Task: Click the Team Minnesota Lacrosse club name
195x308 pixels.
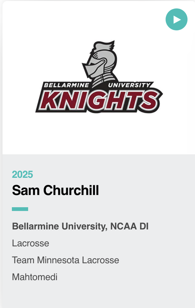Action: (66, 260)
